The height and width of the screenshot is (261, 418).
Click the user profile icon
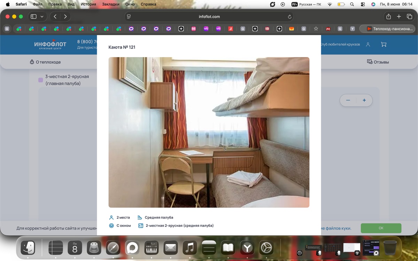click(368, 45)
